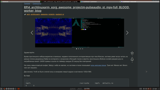This screenshot has width=160, height=90.
Task: Switch to the RPi4 archlinuxarm tab
Action: click(60, 2)
